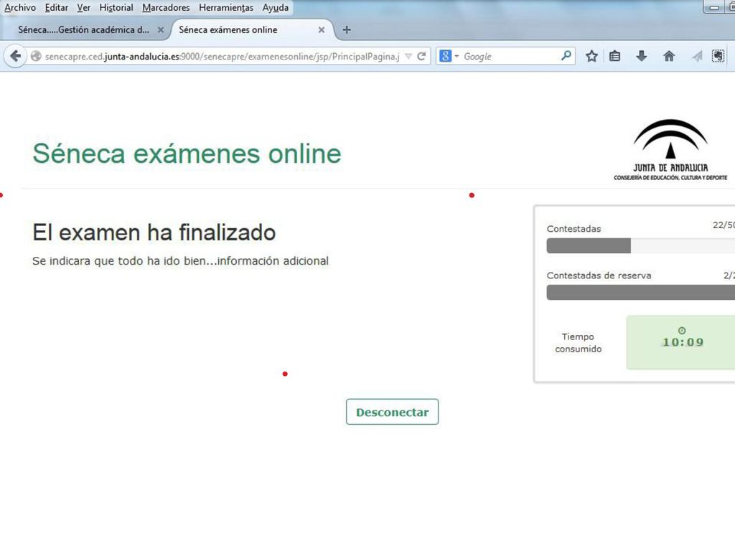Click the Junta de Andalucía logo
Image resolution: width=735 pixels, height=551 pixels.
point(670,149)
